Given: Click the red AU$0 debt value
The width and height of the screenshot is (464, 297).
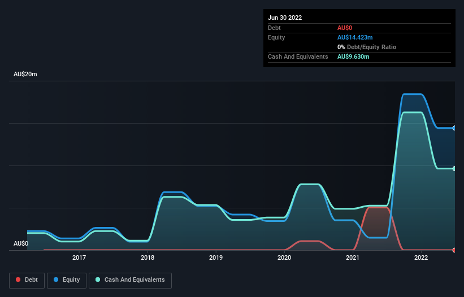Looking at the screenshot, I should [345, 28].
